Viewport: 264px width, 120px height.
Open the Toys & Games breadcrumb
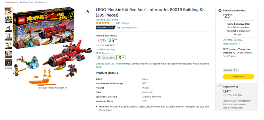(x=11, y=2)
